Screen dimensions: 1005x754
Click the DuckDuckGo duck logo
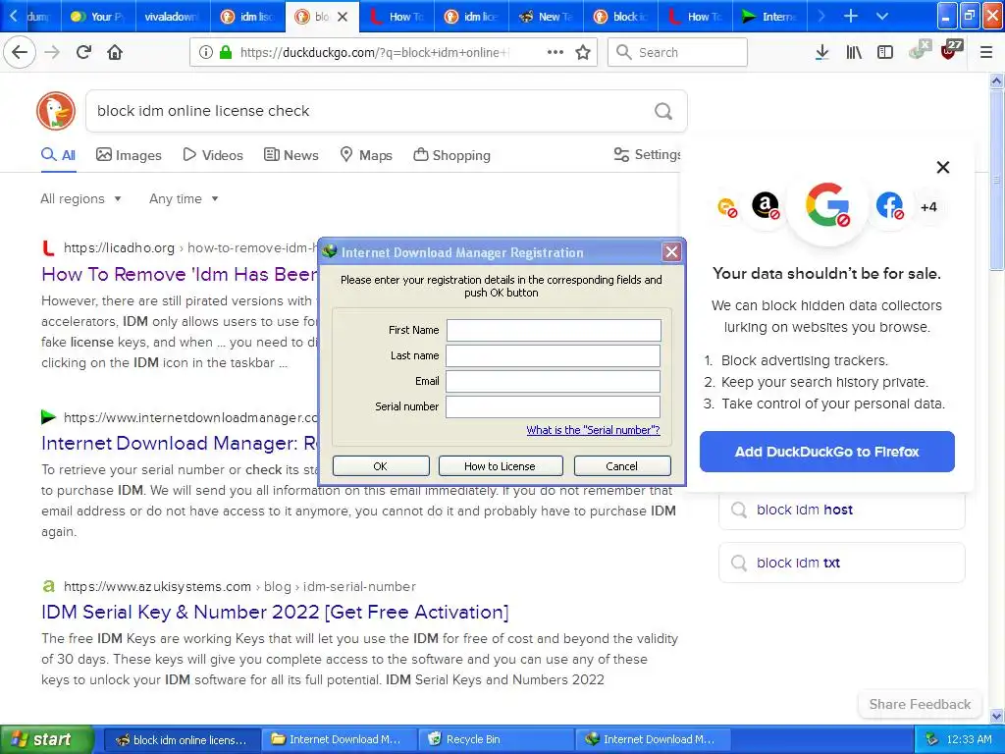[56, 110]
